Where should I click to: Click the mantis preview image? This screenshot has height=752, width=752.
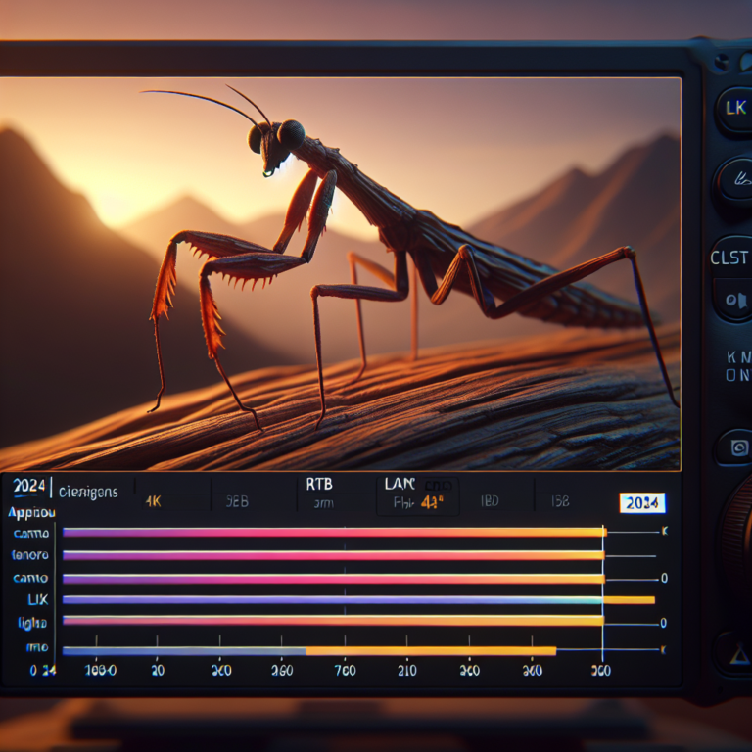[340, 274]
